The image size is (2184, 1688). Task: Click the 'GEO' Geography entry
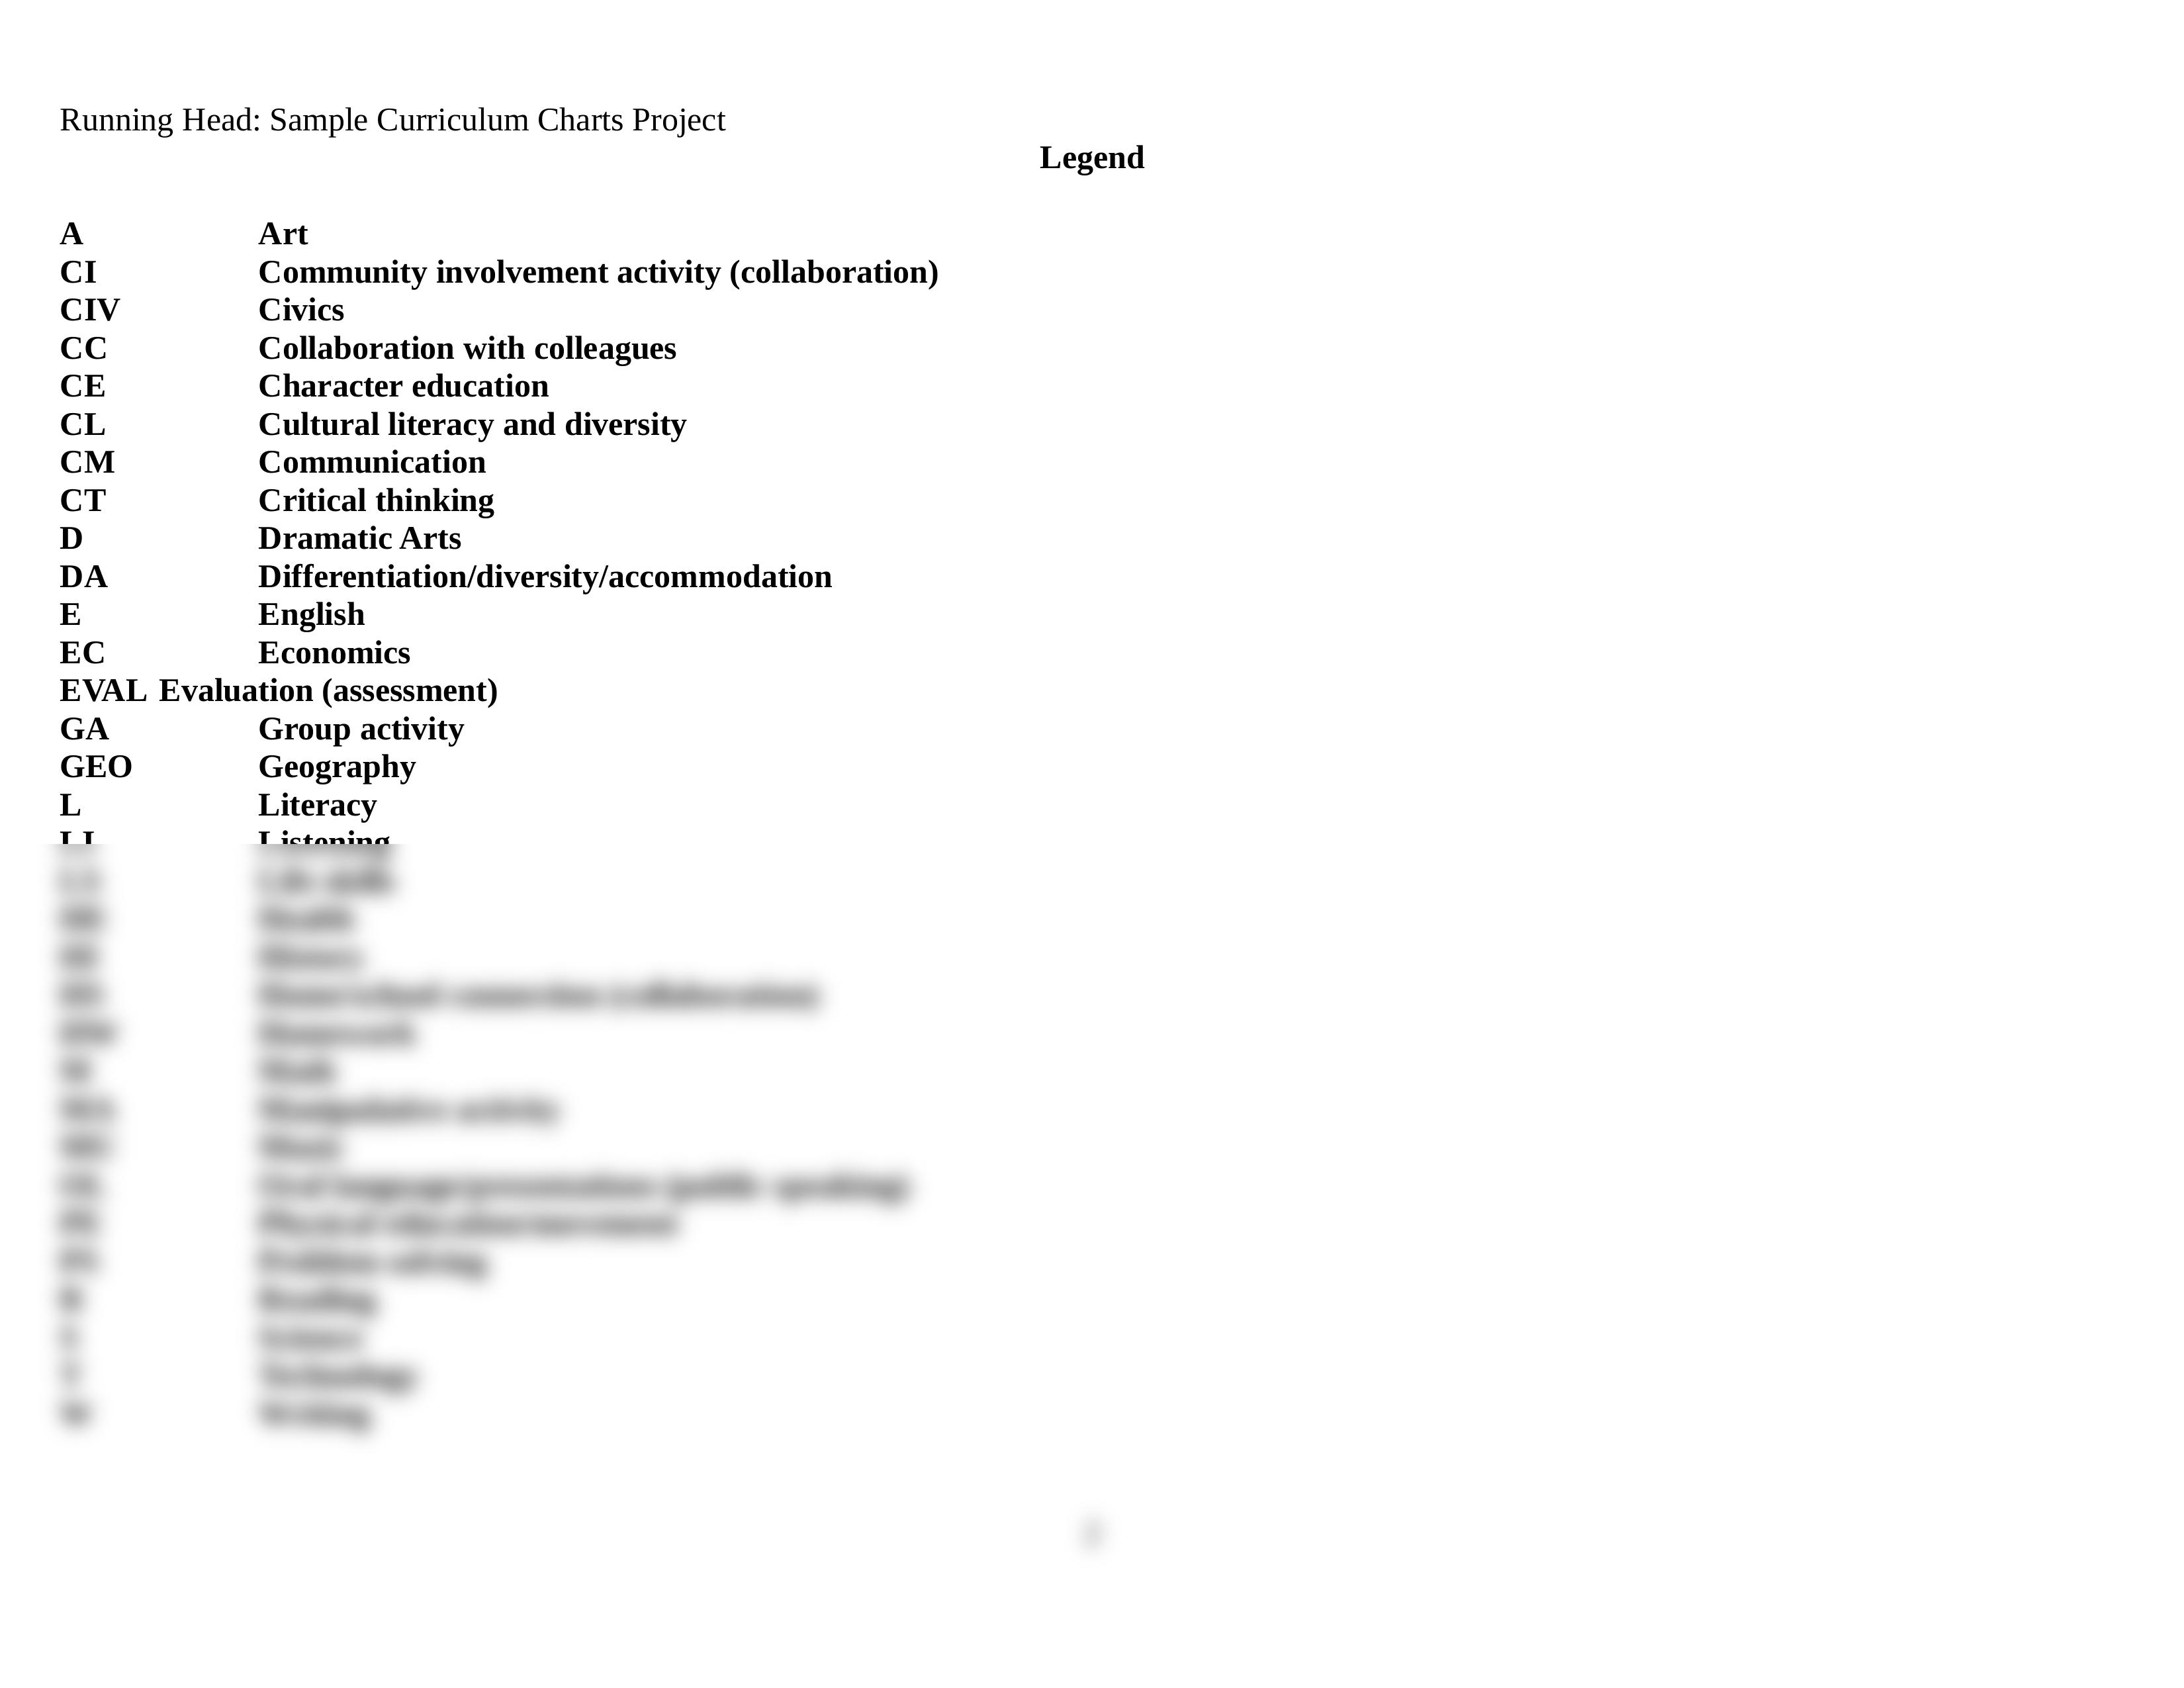click(x=97, y=766)
